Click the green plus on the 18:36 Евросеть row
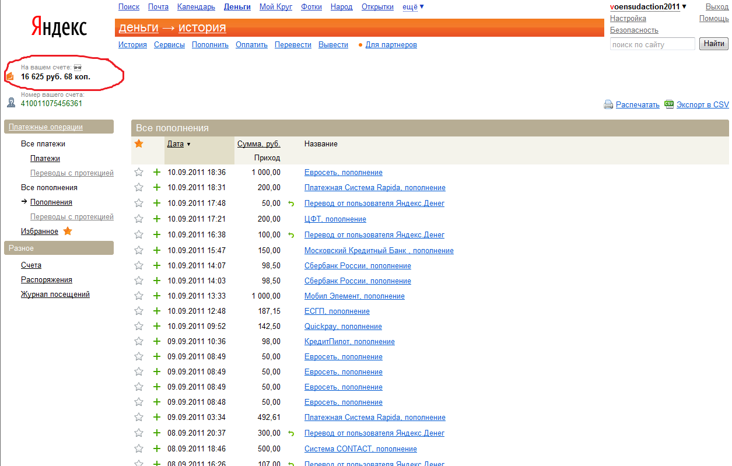The width and height of the screenshot is (732, 466). [x=156, y=172]
